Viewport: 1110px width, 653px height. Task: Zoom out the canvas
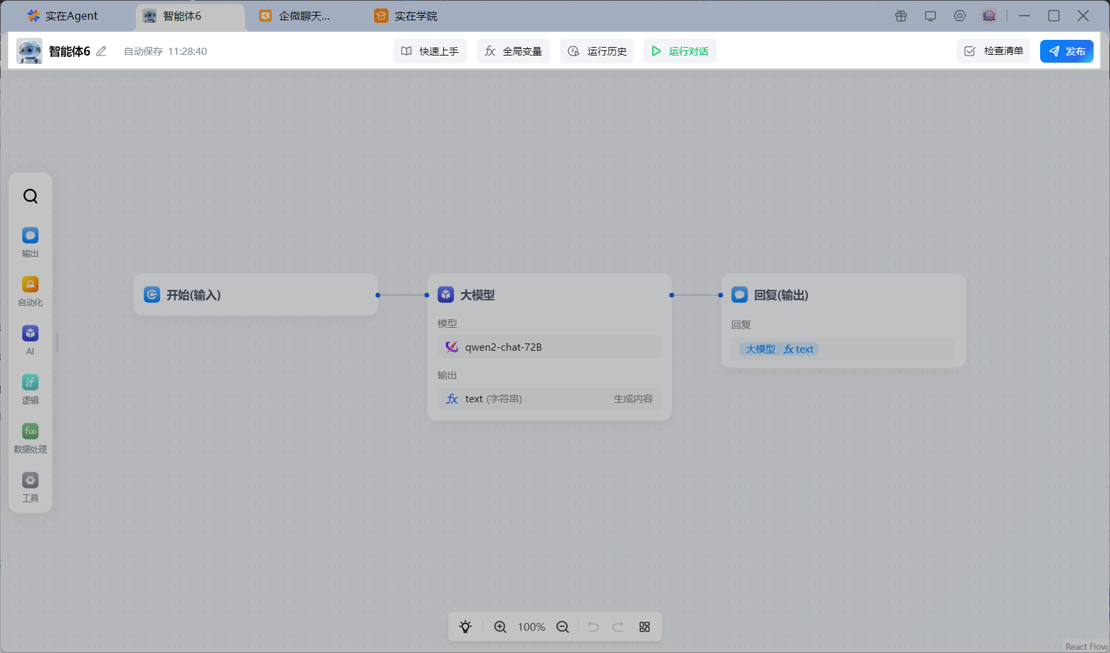coord(563,627)
